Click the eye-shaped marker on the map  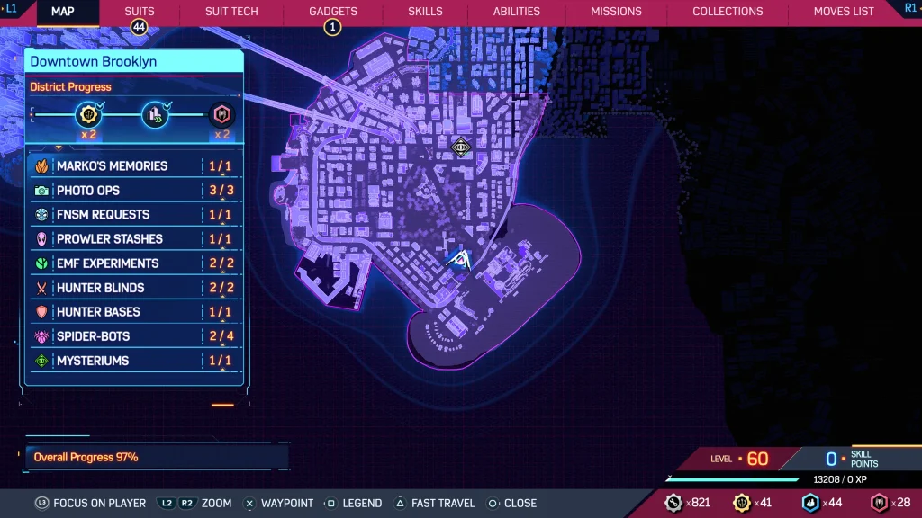(459, 148)
